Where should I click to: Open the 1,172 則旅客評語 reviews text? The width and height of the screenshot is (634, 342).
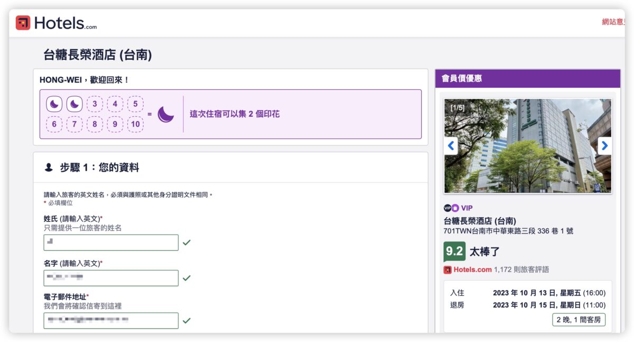[521, 270]
